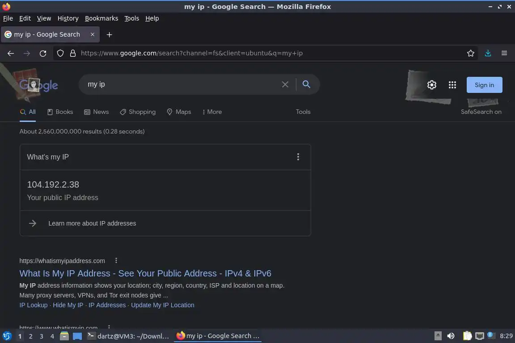This screenshot has width=515, height=343.
Task: Click the taskbar clock showing 8:29
Action: (506, 336)
